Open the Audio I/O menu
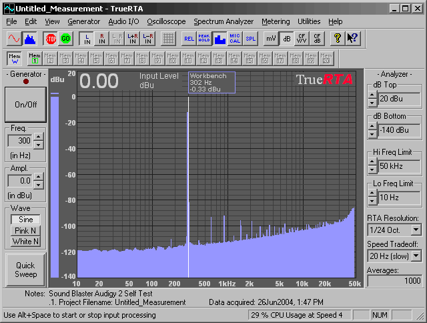 coord(123,21)
